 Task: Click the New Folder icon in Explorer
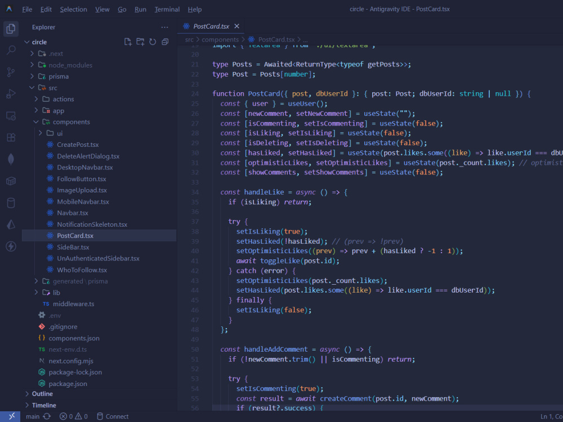pos(140,42)
